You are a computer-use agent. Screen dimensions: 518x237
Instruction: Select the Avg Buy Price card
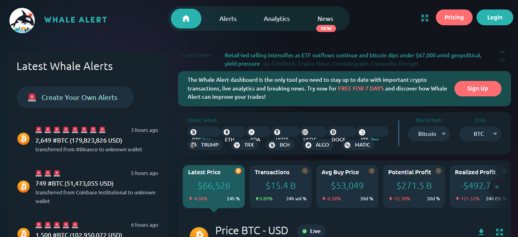coord(347,186)
